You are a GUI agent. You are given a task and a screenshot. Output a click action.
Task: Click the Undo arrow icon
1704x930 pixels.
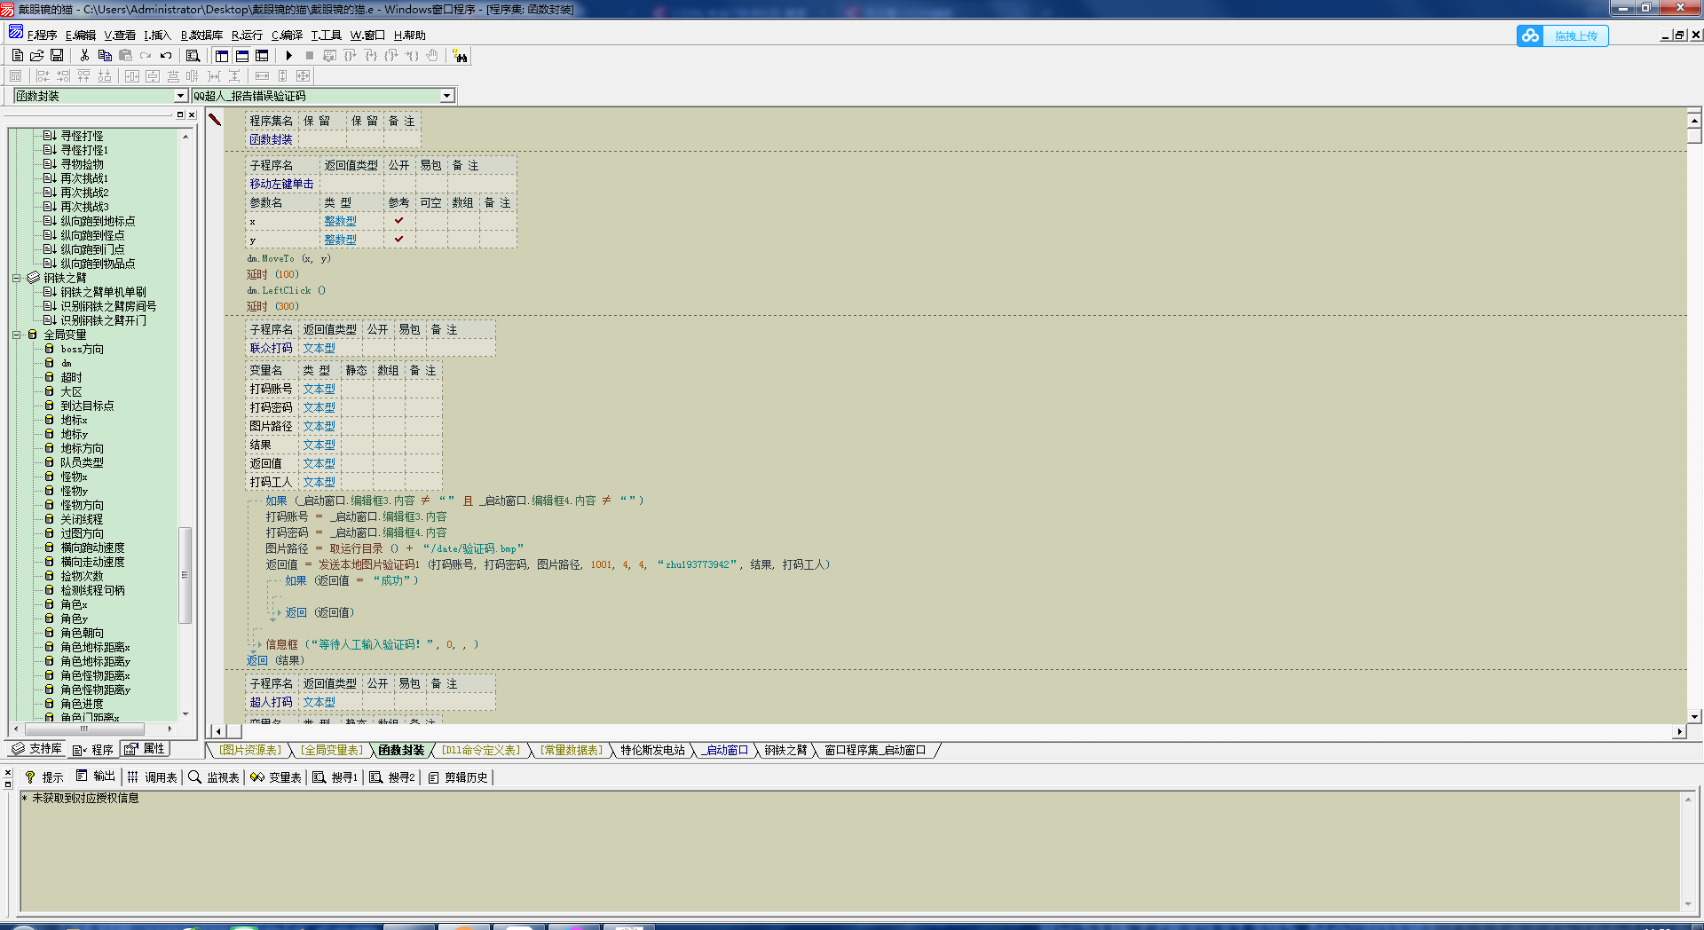point(166,56)
